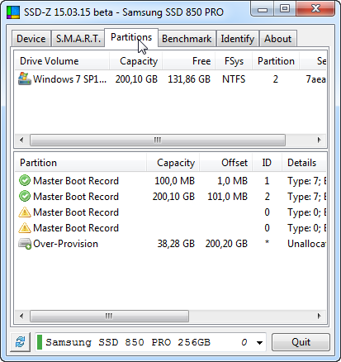
Task: Click the ID column header
Action: click(267, 163)
